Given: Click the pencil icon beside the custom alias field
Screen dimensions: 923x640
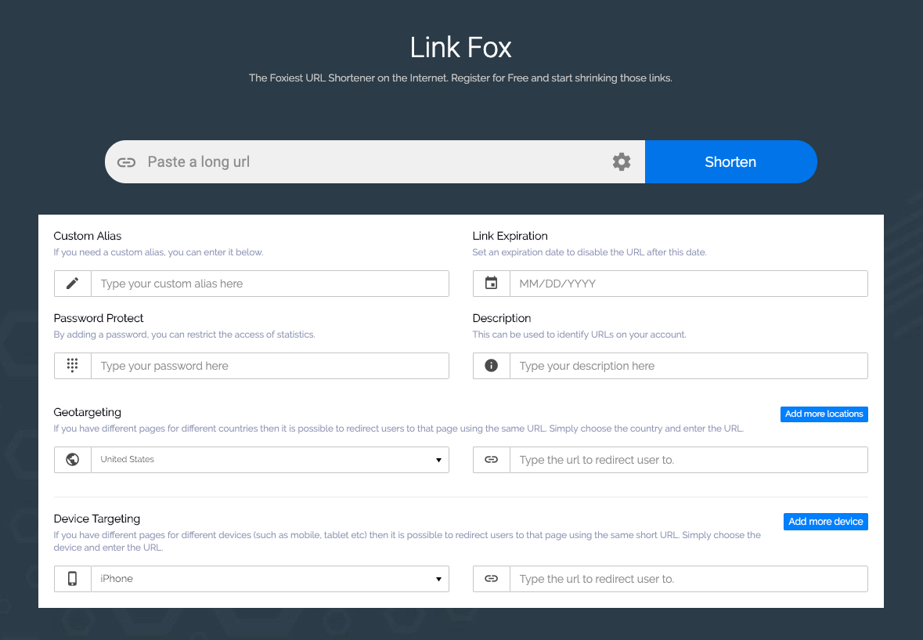Looking at the screenshot, I should (72, 283).
